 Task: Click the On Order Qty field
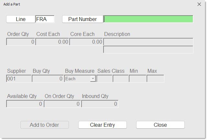pos(62,104)
